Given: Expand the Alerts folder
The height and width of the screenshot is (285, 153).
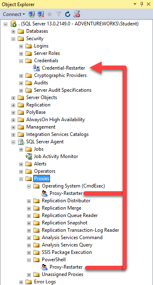Looking at the screenshot, I should click(21, 164).
